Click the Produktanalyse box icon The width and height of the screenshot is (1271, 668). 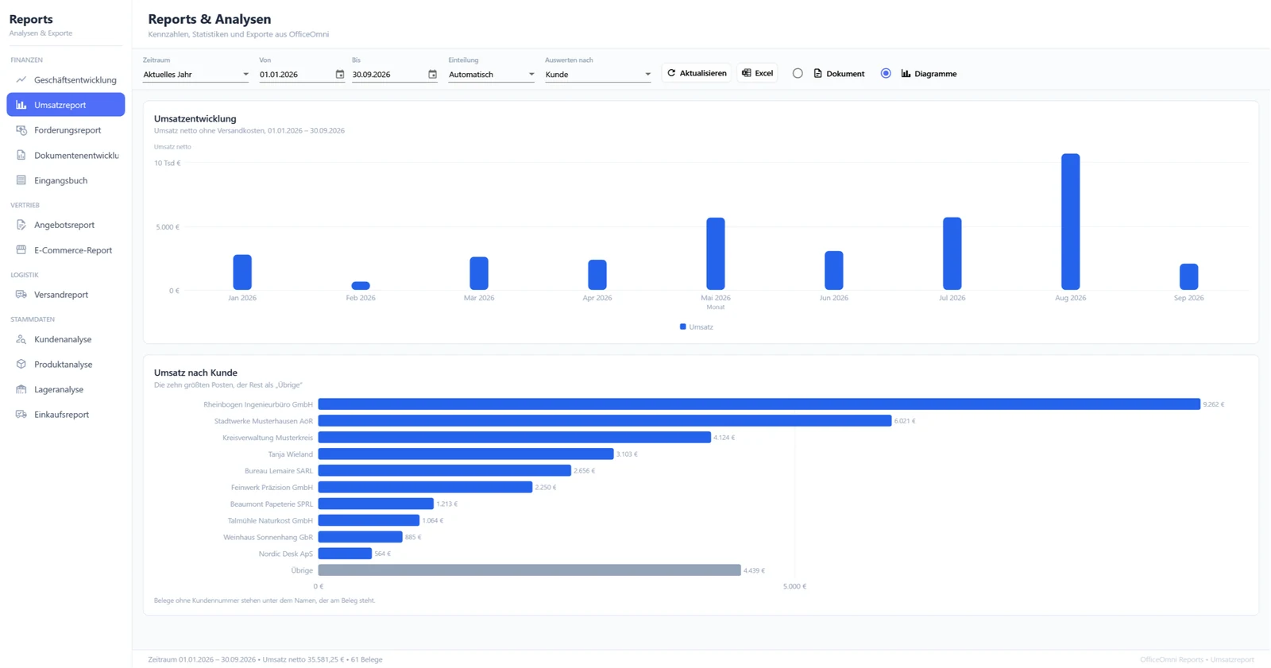(21, 364)
